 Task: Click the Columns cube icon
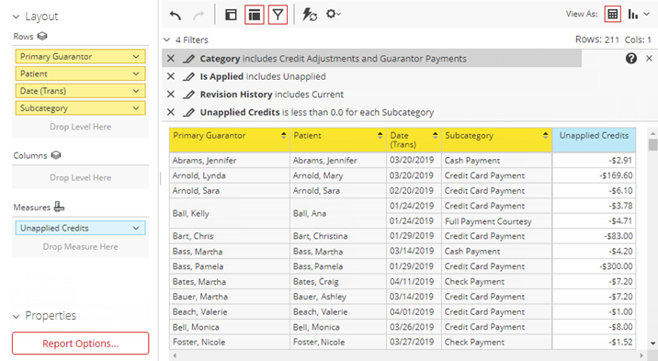click(56, 155)
